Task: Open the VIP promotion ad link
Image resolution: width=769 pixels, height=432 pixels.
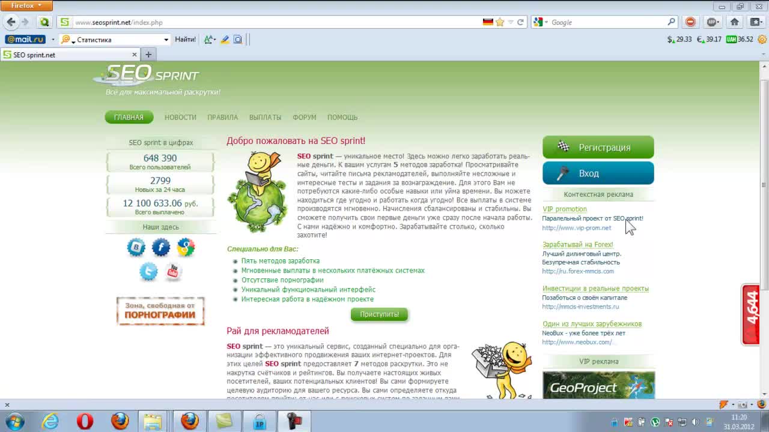Action: 564,209
